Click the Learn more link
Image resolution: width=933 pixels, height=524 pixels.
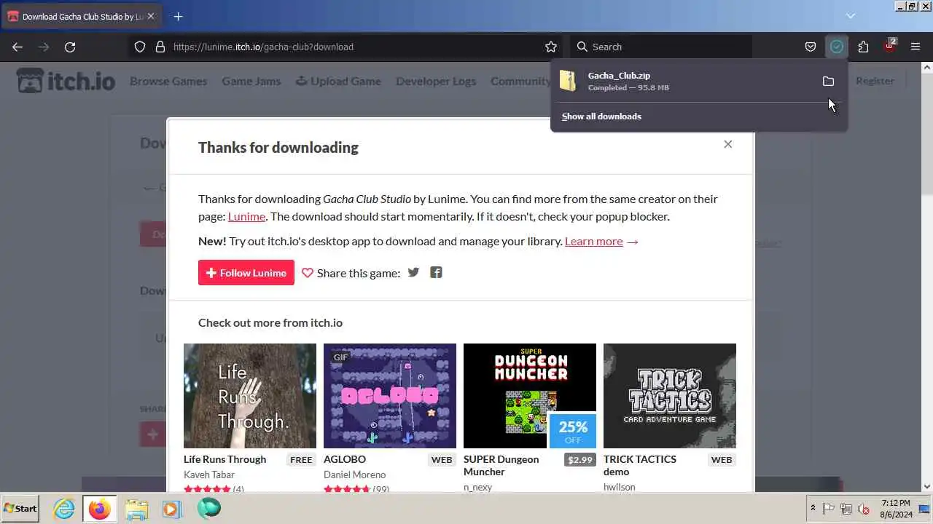click(593, 241)
